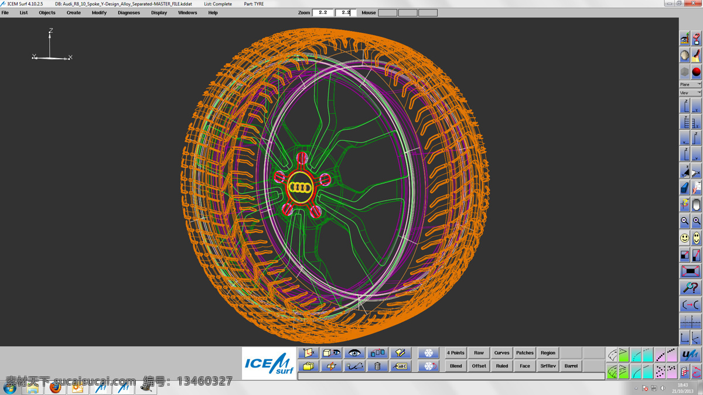Open the Create menu
This screenshot has height=395, width=703.
pyautogui.click(x=74, y=12)
